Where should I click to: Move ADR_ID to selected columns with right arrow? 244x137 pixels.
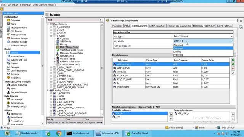coord(171,115)
